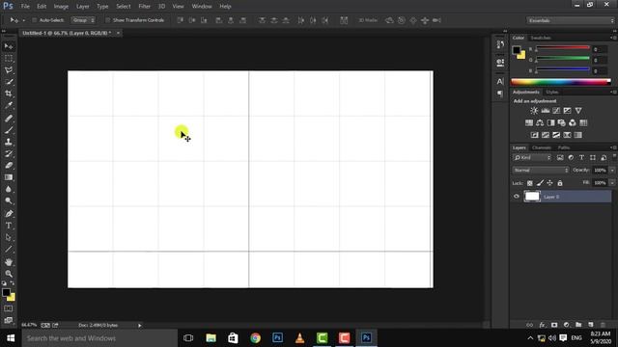Image resolution: width=618 pixels, height=347 pixels.
Task: Click the Windows search box on taskbar
Action: [x=99, y=338]
